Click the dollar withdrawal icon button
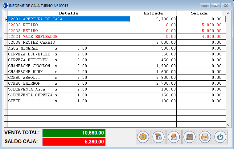Image resolution: width=234 pixels, height=149 pixels. [143, 137]
